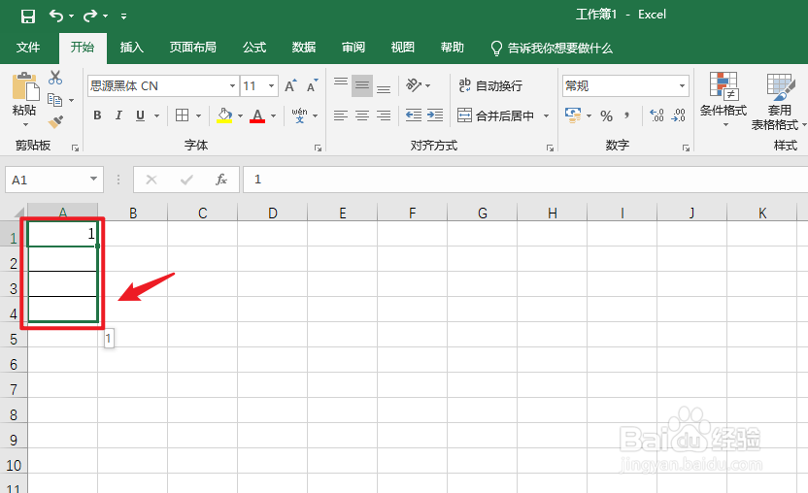Click the Name Box showing A1

coord(54,180)
